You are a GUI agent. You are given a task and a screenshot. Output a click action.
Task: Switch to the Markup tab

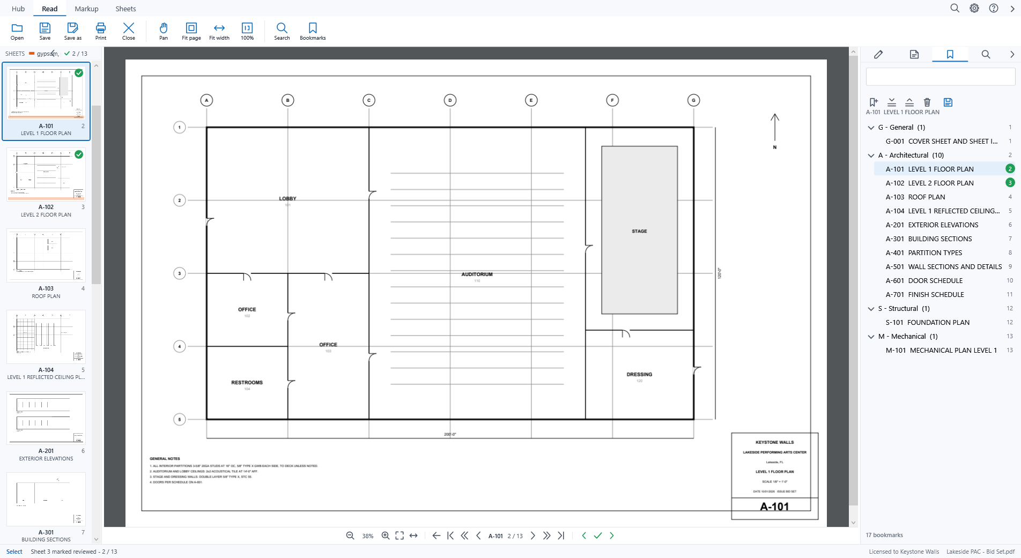[x=86, y=9]
